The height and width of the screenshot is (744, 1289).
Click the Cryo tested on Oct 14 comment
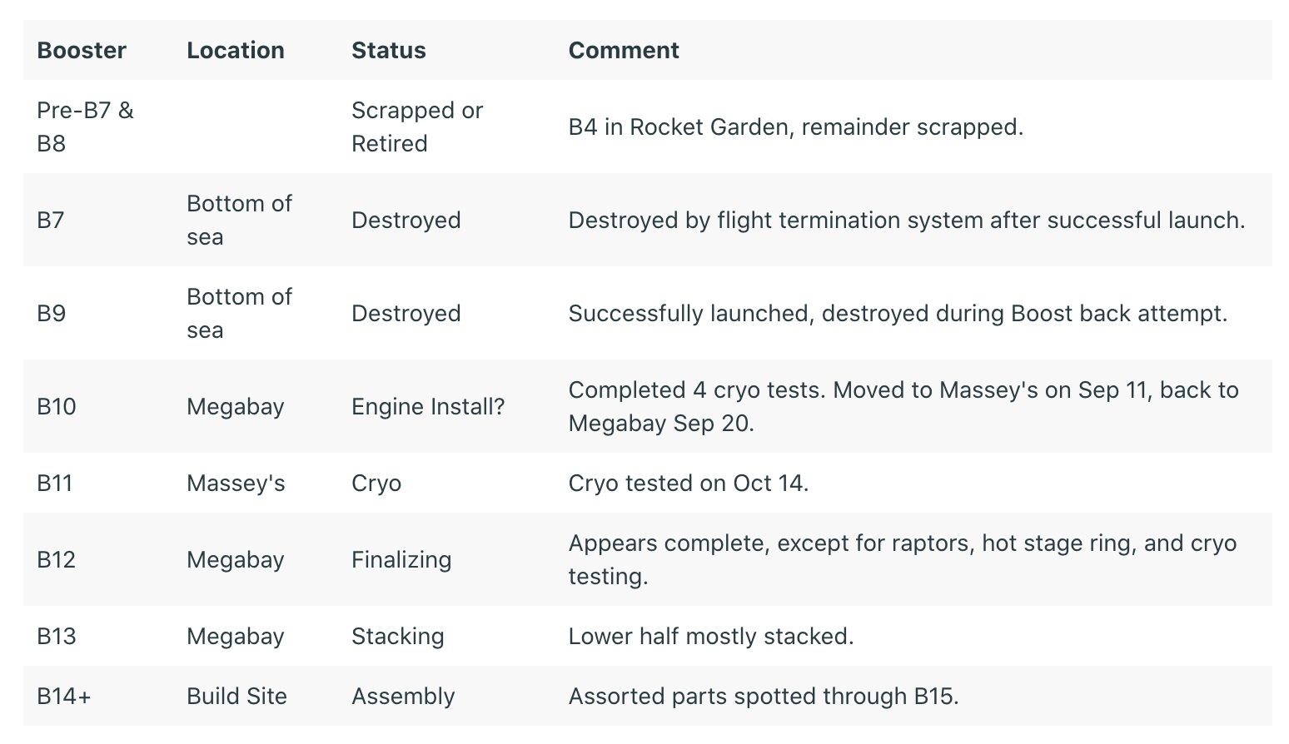point(689,484)
